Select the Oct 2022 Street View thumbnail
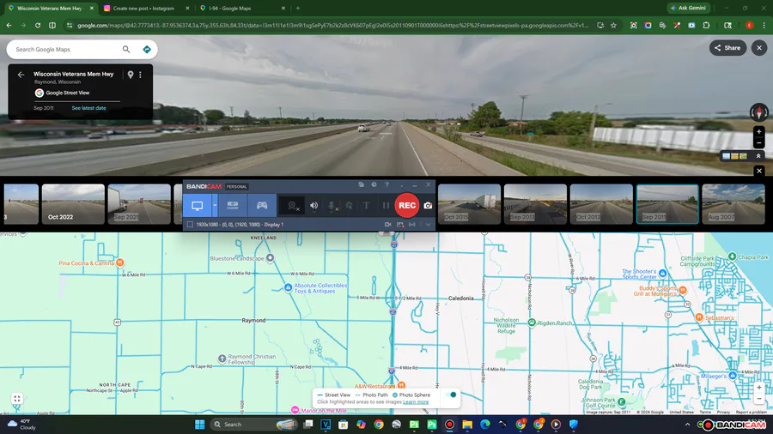Screen dimensions: 773x434 click(73, 204)
